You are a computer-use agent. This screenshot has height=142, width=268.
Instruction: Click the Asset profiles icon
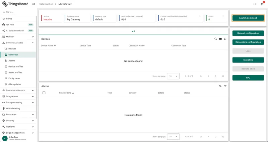coord(6,73)
